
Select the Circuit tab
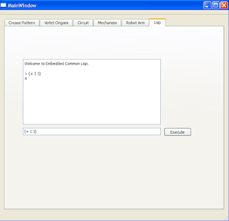click(83, 23)
